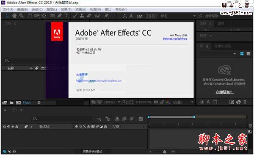The height and width of the screenshot is (155, 254).
Task: Select the Puppet Pin tool
Action: coord(106,16)
